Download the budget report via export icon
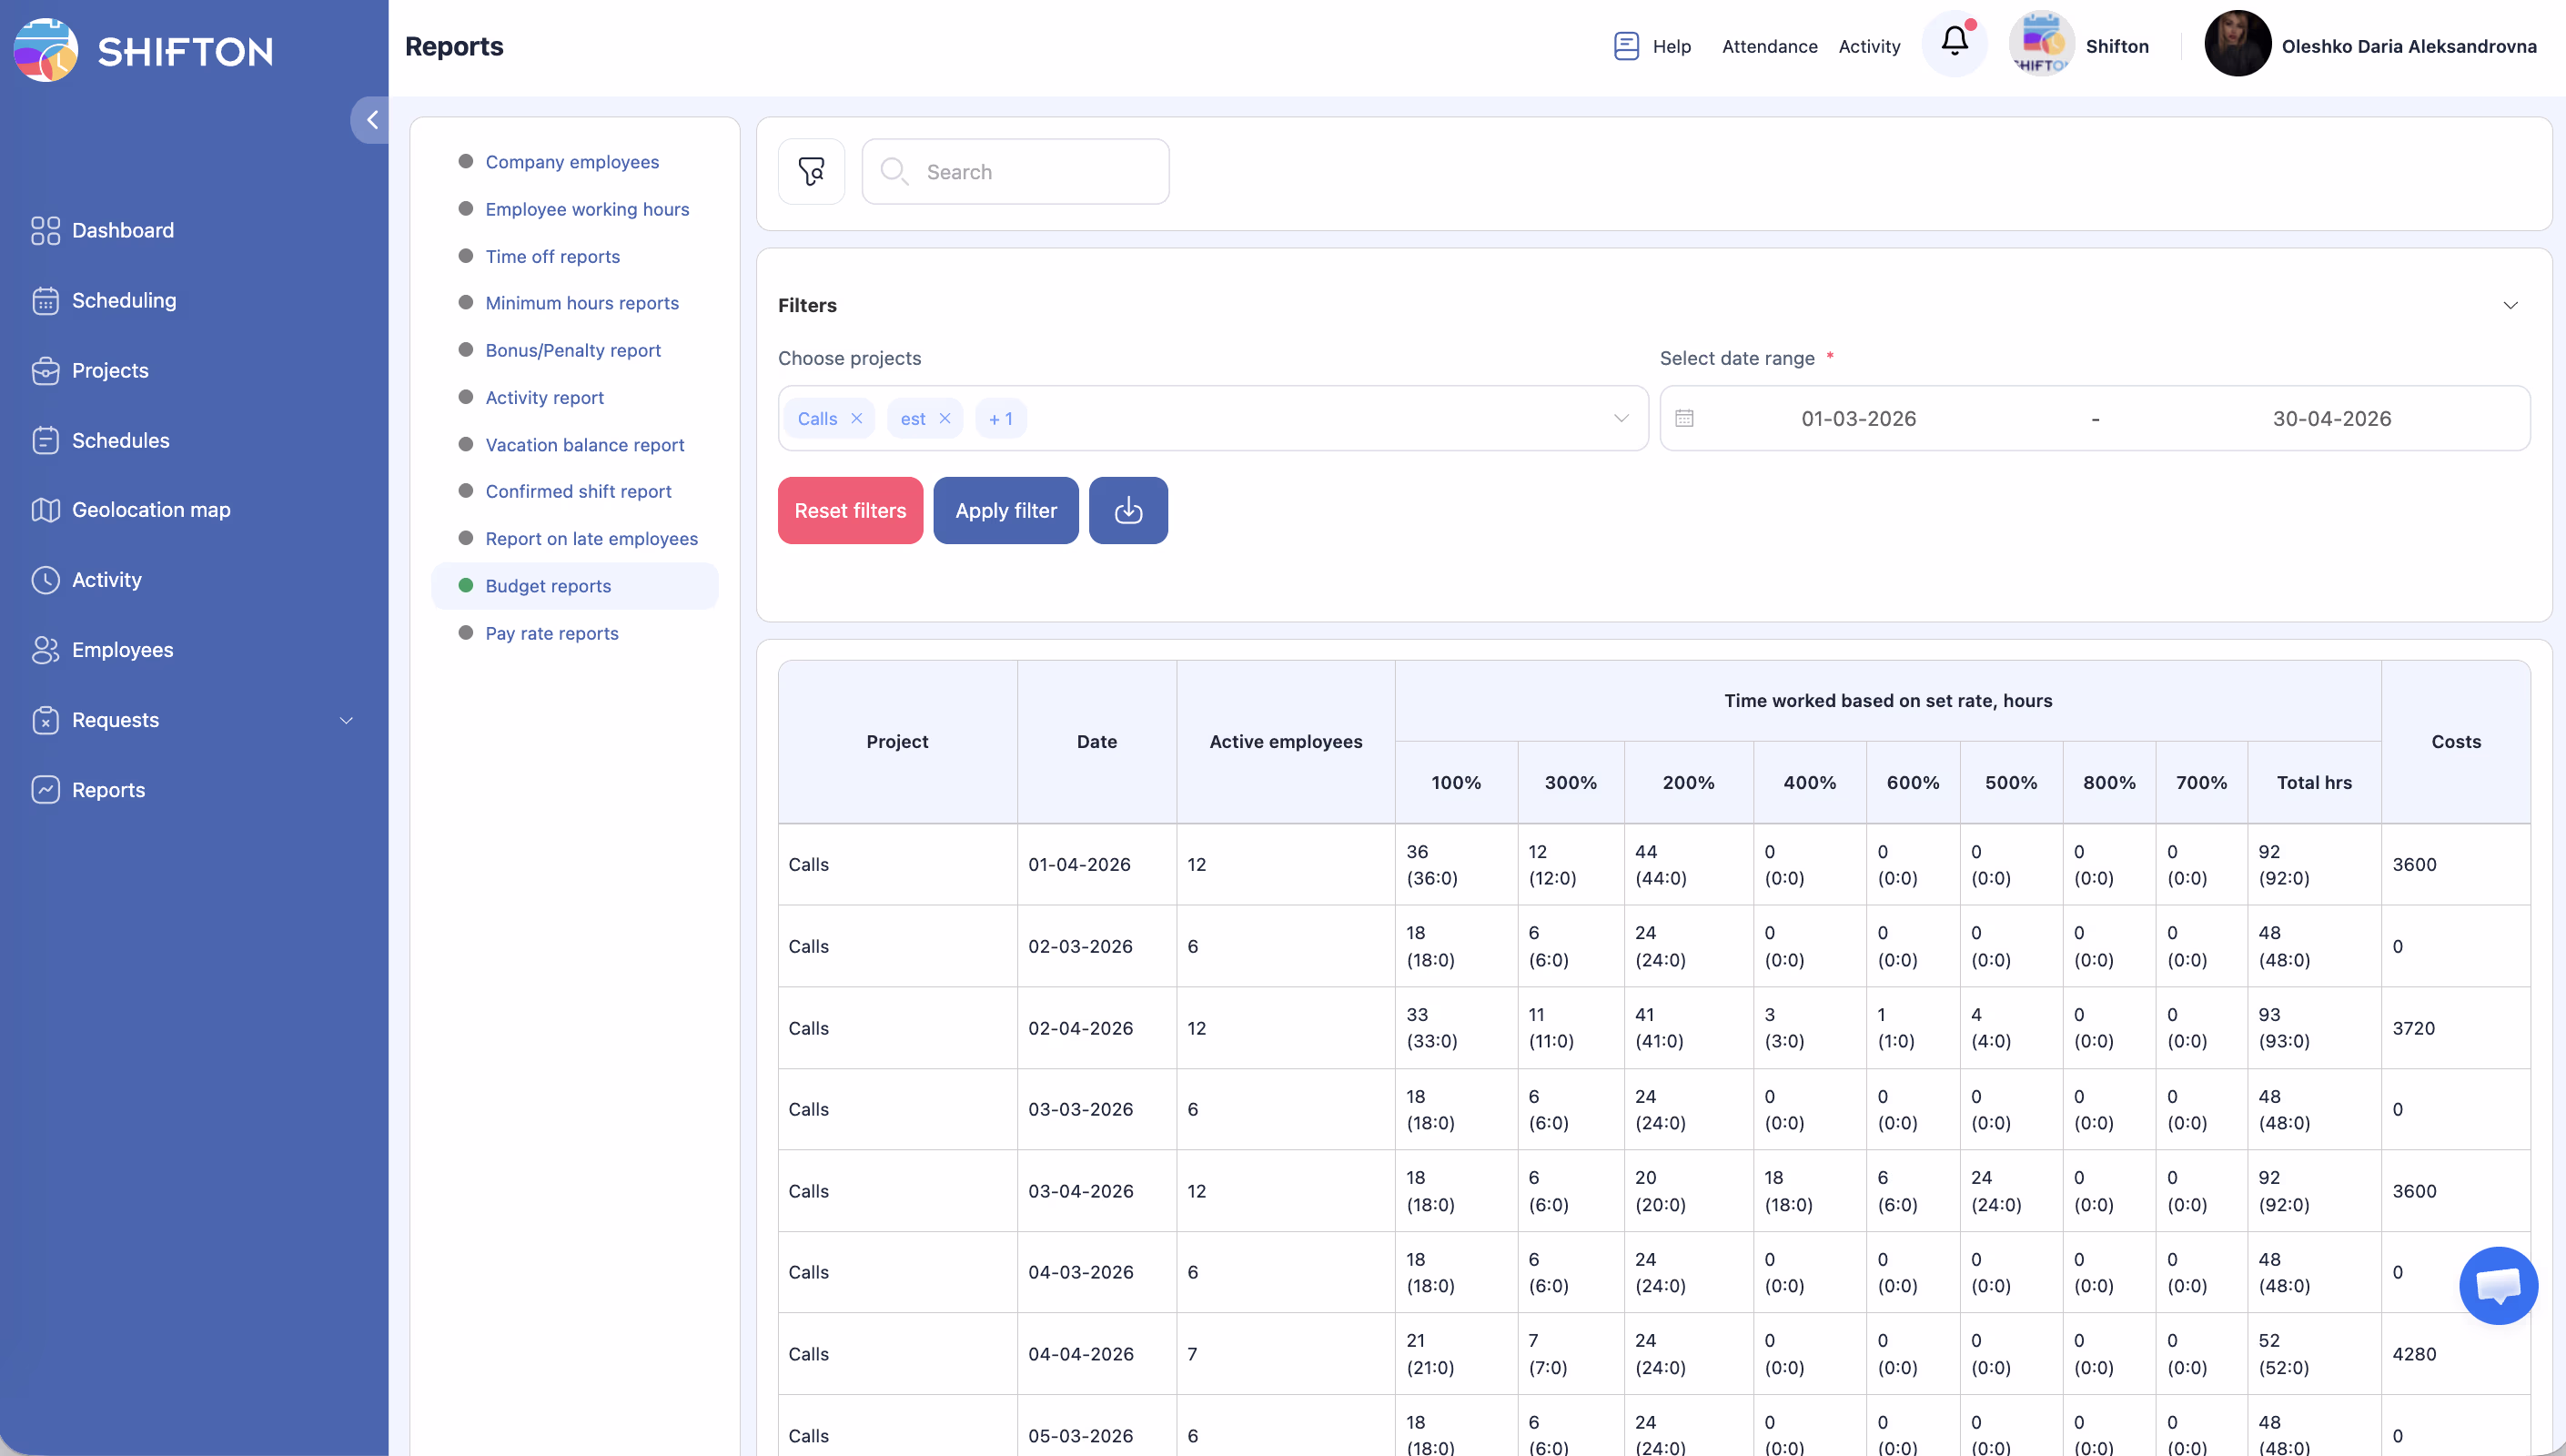This screenshot has height=1456, width=2566. point(1127,510)
